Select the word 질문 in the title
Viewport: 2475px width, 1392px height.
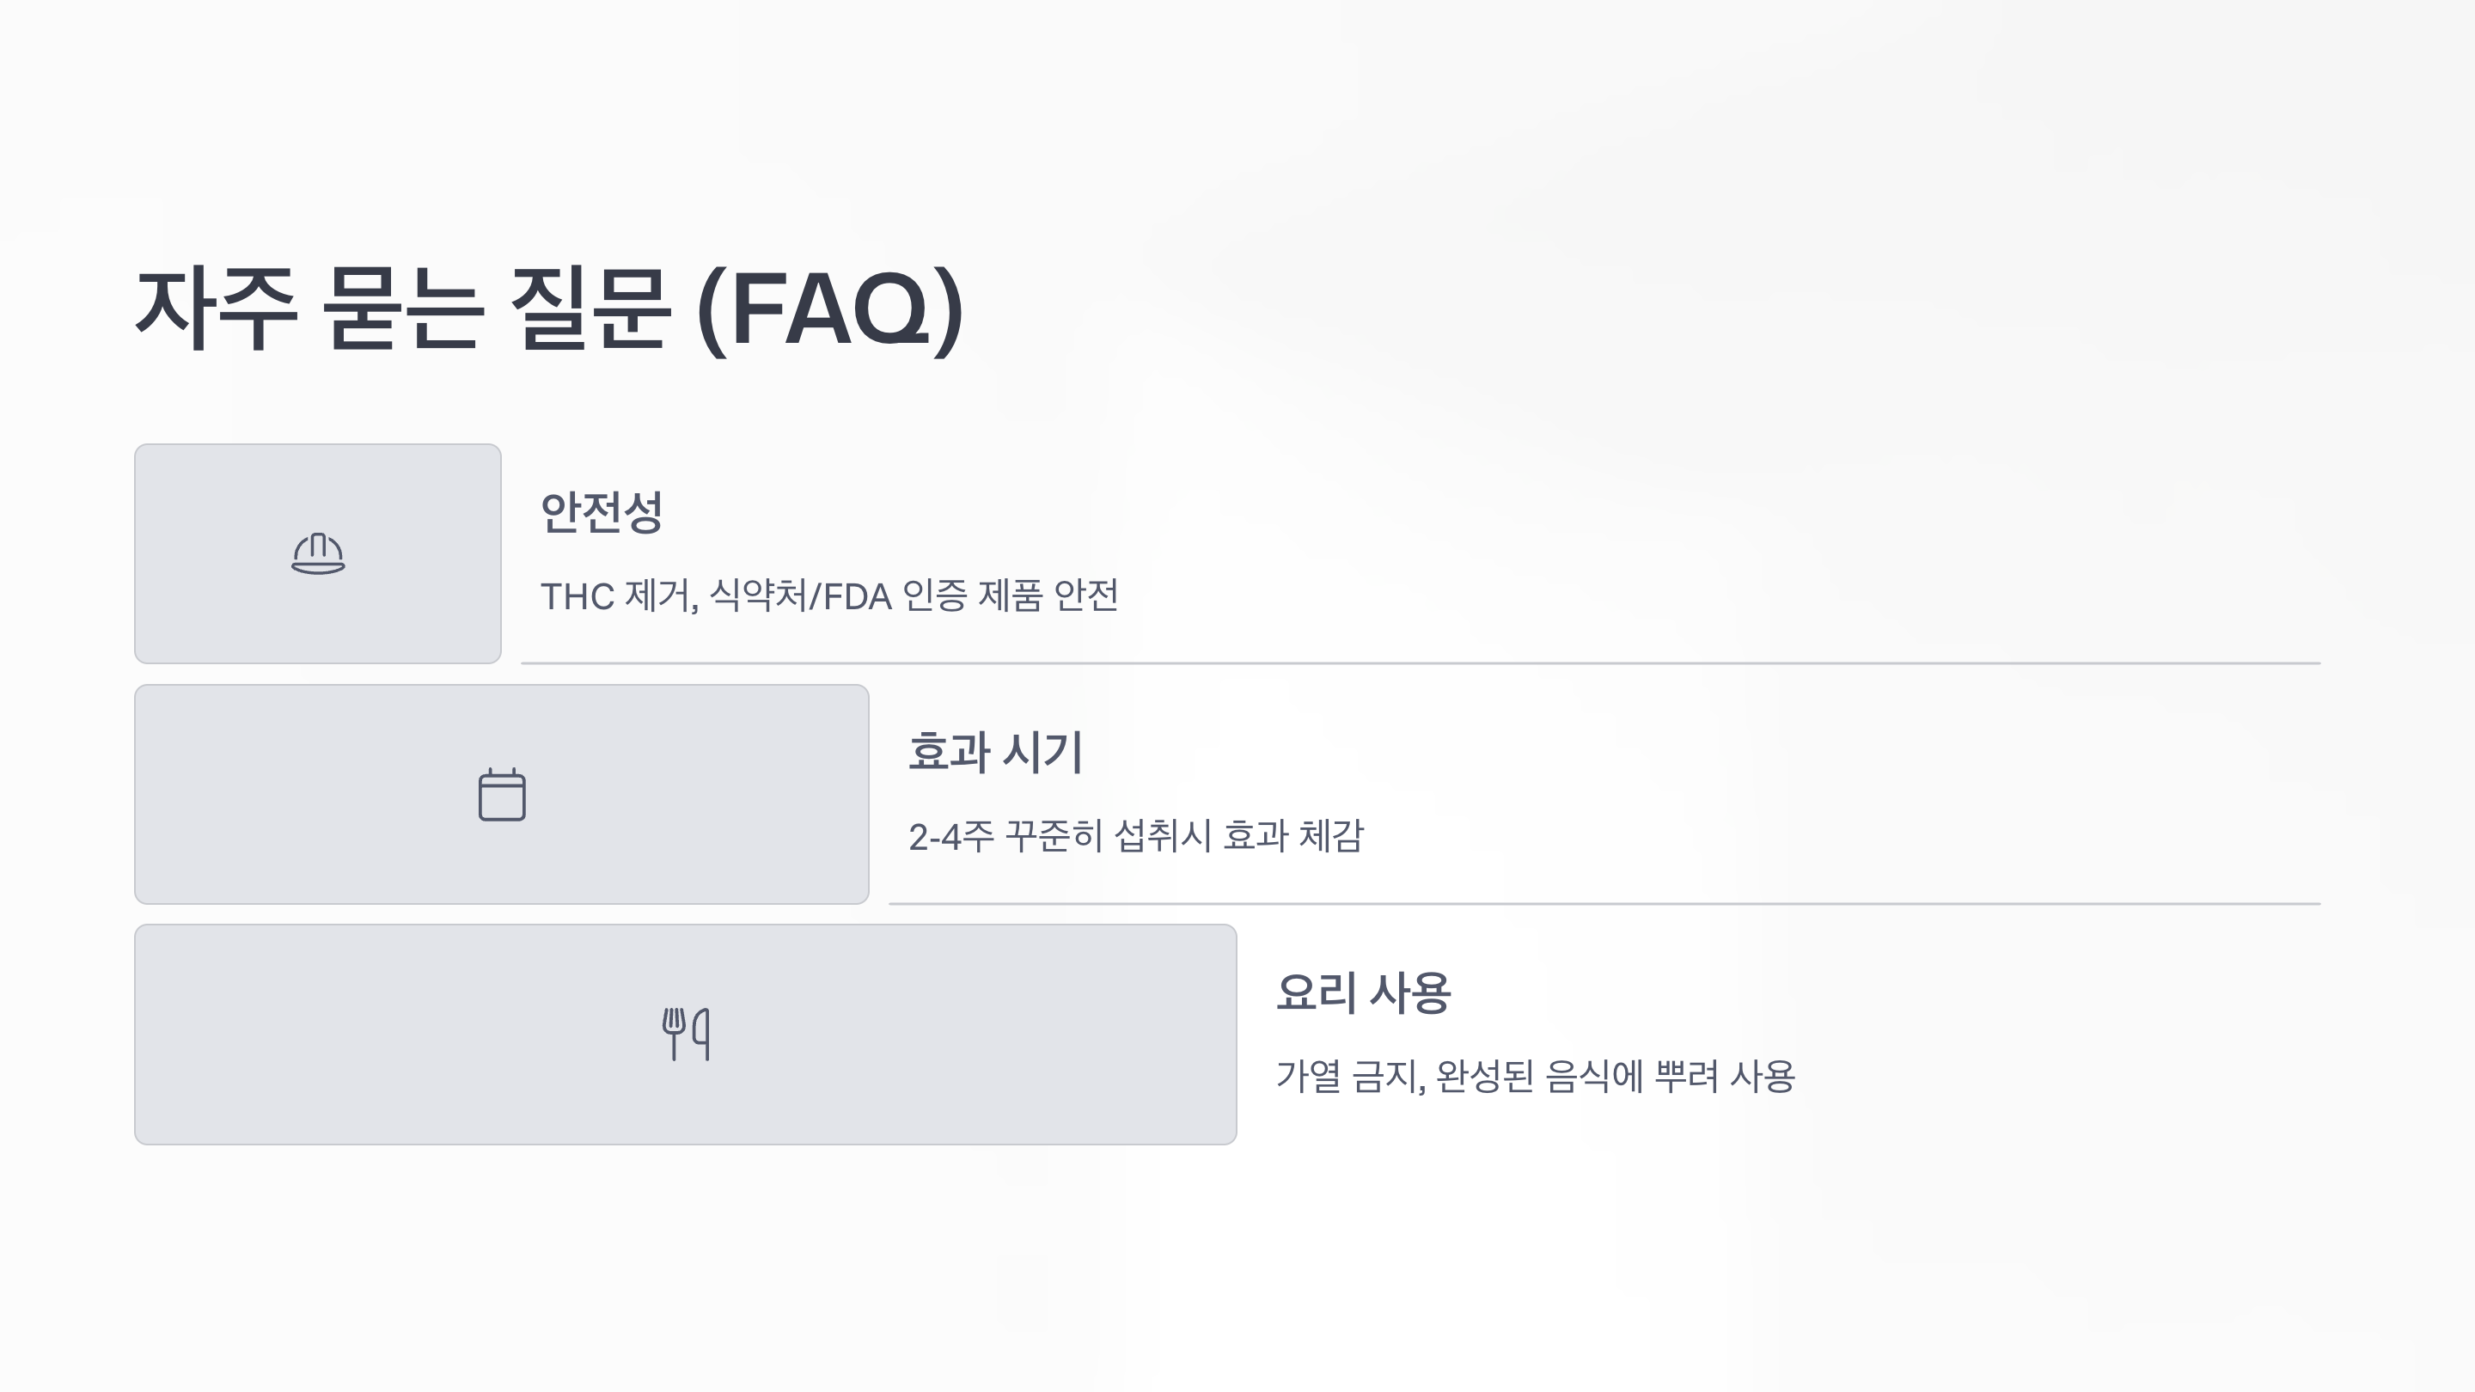[588, 309]
